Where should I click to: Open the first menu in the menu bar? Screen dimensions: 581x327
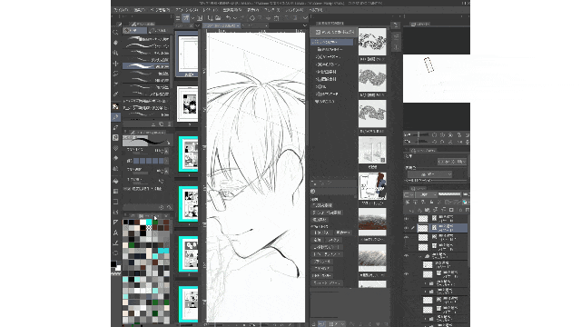121,10
